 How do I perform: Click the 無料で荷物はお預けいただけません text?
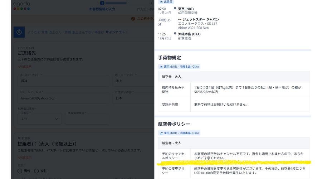pos(221,105)
